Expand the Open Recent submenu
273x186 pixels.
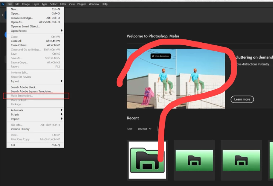pyautogui.click(x=35, y=31)
